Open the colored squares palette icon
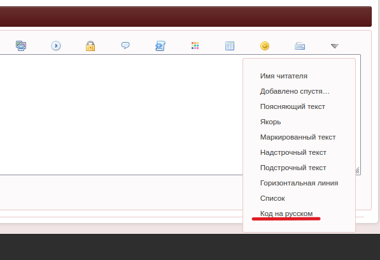Screen dimensions: 380x260 click(195, 46)
